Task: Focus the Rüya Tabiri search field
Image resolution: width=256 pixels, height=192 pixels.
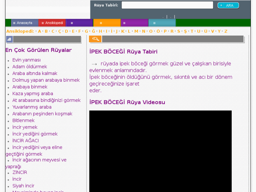Action: coord(167,5)
